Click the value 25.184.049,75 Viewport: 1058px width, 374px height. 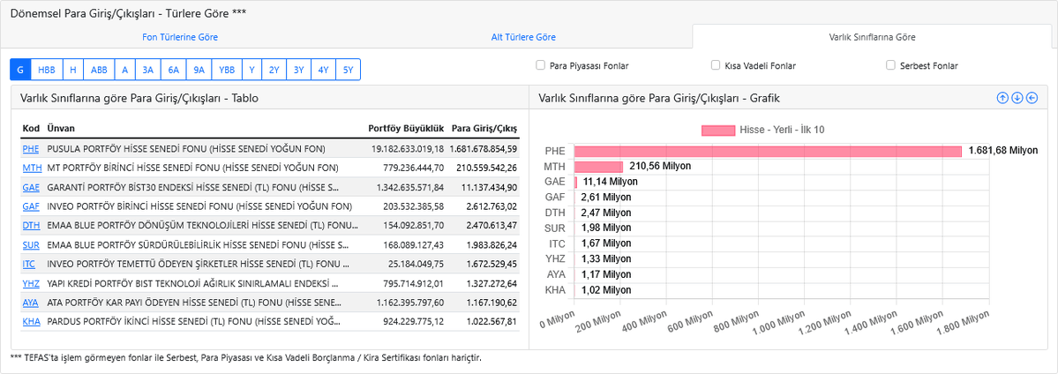[415, 264]
